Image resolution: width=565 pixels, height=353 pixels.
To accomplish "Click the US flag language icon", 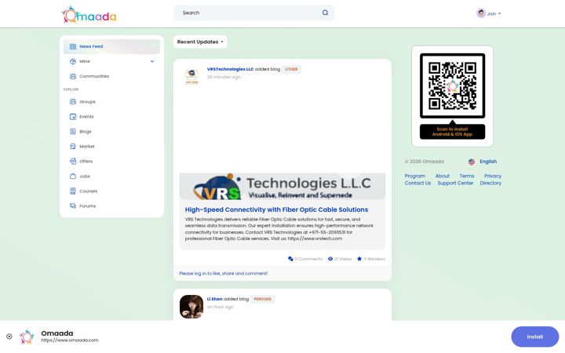I will 472,162.
